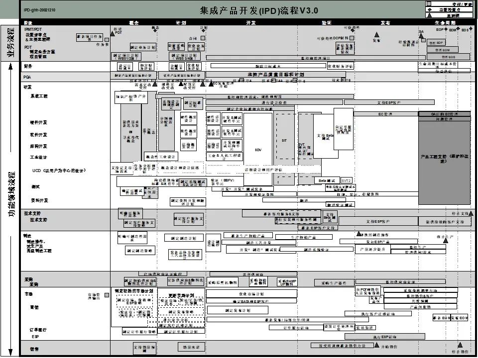Viewport: 478px width, 358px height.
Task: Click the EOP diamond marker
Action: (x=446, y=29)
